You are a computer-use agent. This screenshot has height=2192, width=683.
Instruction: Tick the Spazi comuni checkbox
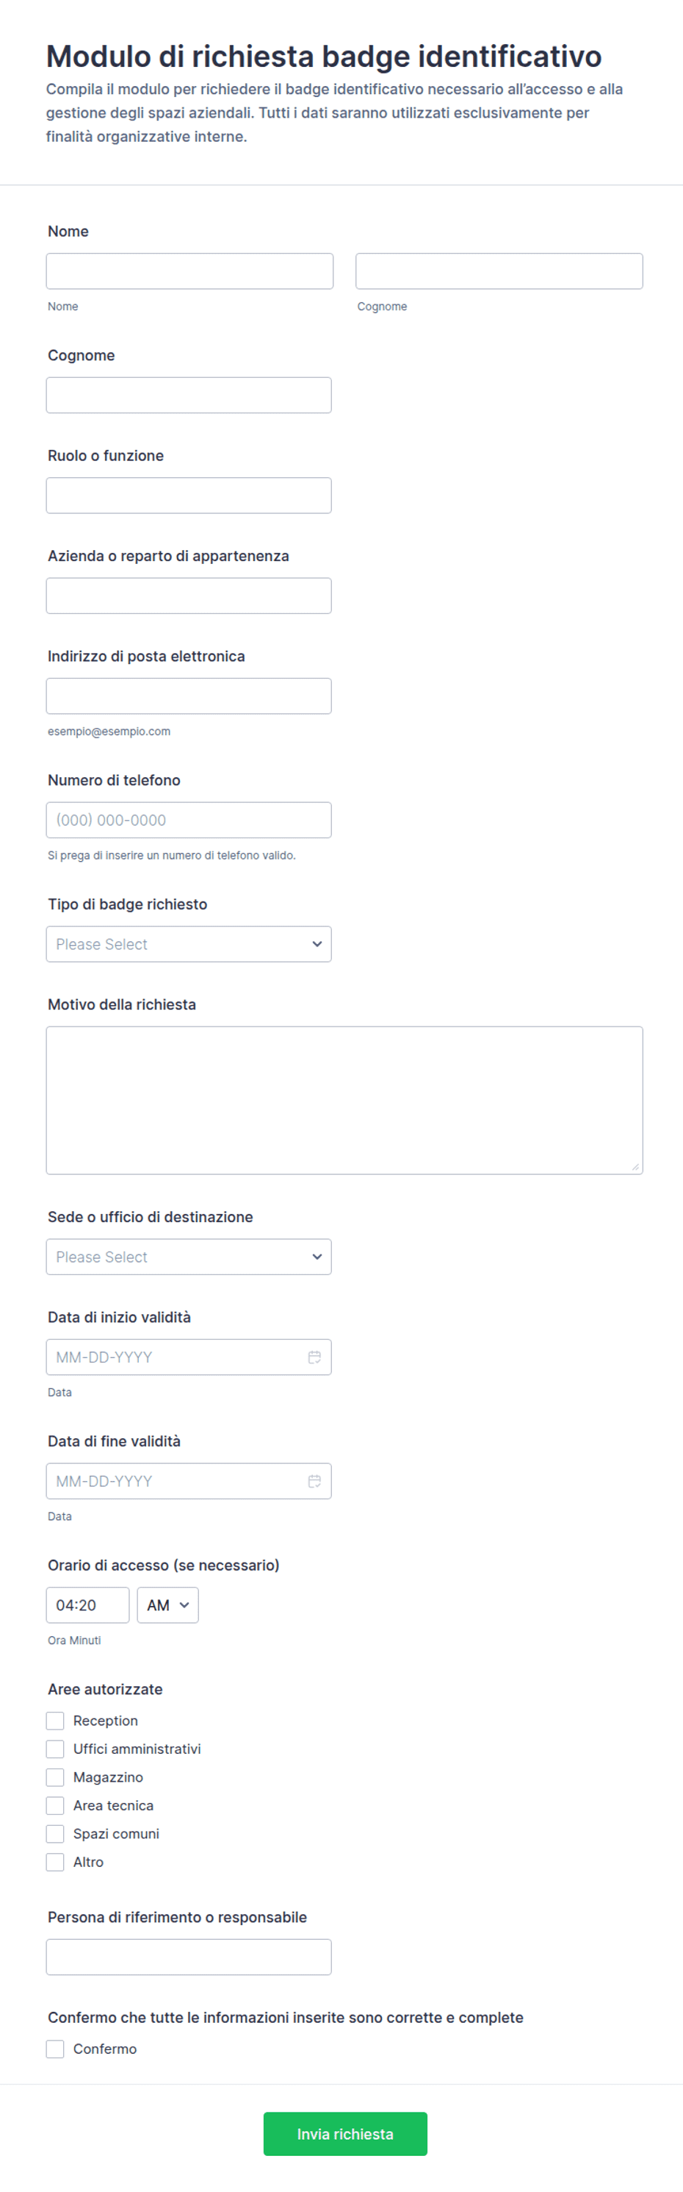(55, 1834)
